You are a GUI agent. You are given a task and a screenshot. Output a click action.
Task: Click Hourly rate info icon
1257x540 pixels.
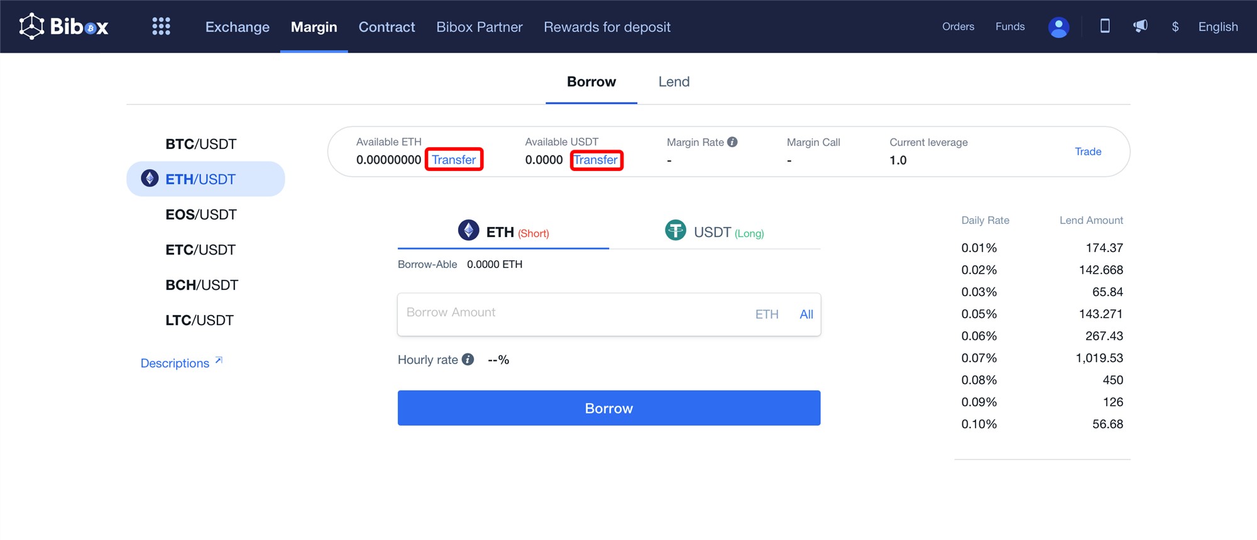pyautogui.click(x=468, y=360)
